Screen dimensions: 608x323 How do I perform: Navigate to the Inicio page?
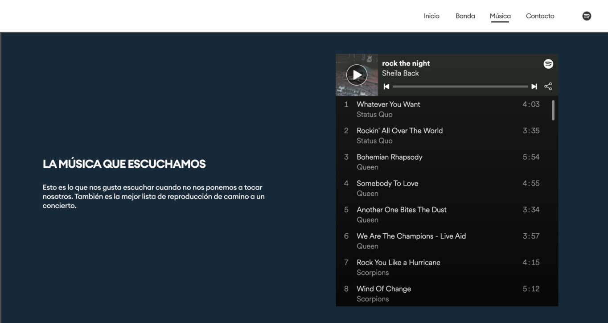pos(431,16)
